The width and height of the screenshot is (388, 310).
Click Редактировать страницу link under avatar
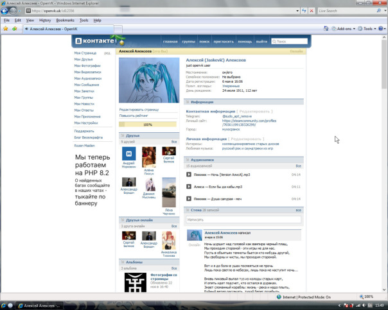[139, 110]
